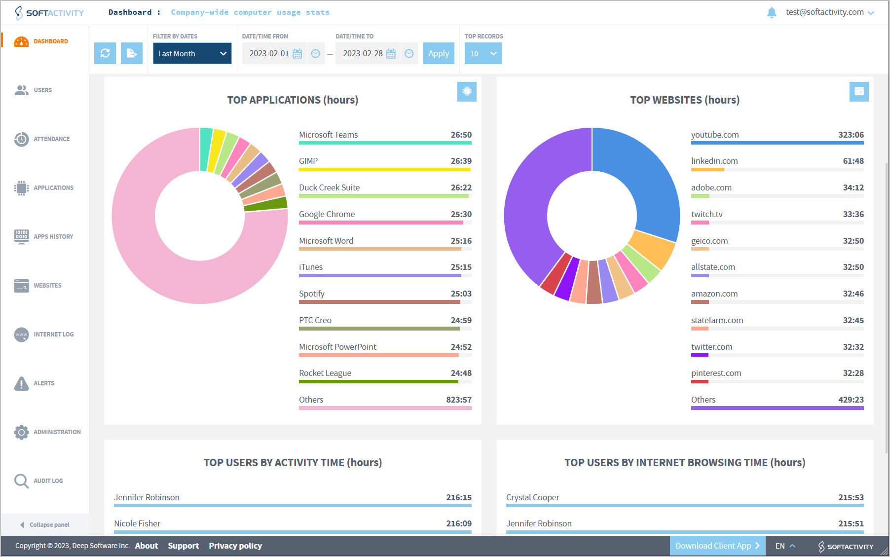Open the Date From calendar picker

(x=297, y=53)
